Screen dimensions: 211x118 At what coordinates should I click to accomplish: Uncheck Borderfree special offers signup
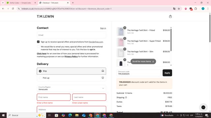tap(38, 42)
